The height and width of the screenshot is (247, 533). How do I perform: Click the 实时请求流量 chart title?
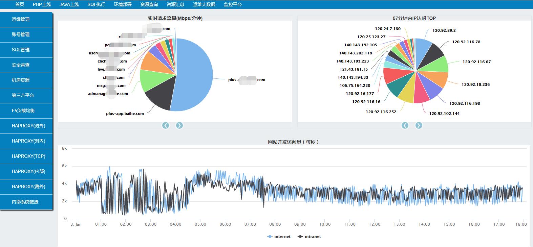[x=175, y=18]
